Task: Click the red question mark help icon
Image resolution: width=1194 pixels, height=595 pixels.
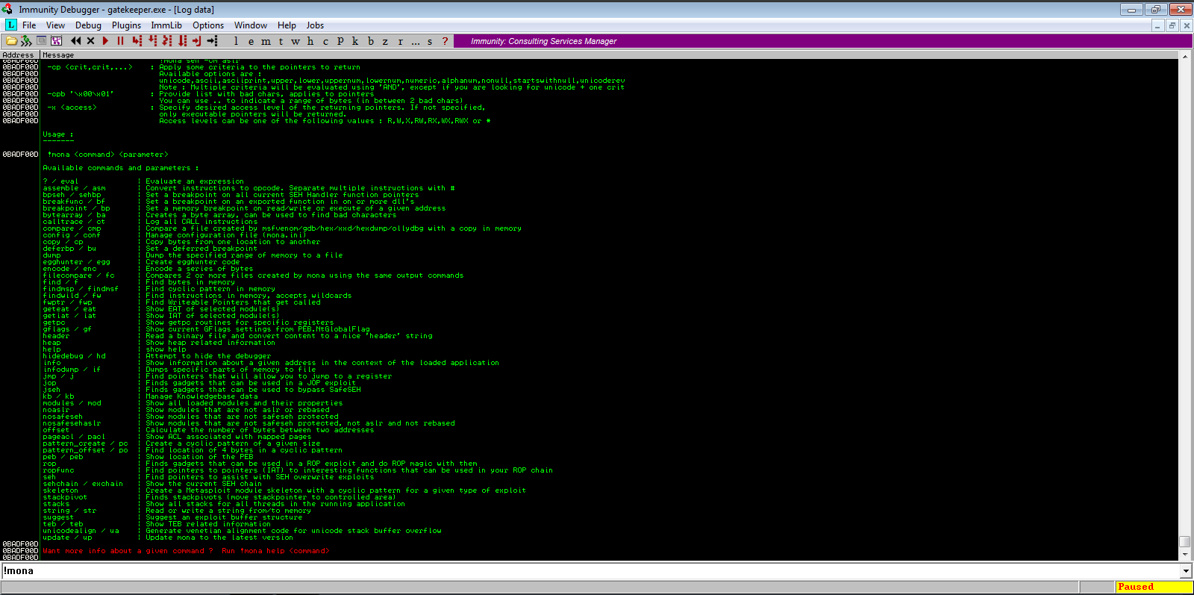Action: point(446,41)
